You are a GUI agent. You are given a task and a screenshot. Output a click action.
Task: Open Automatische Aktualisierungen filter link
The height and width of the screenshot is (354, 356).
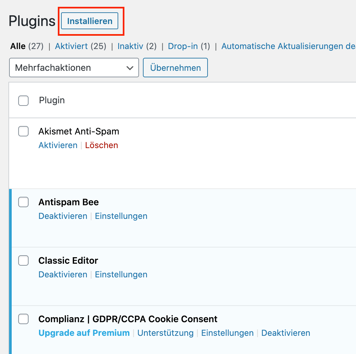tap(288, 46)
